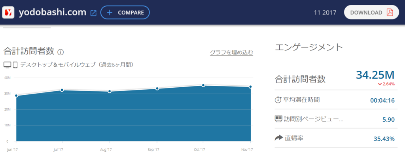Click the Oct '17 data point
405x156 pixels.
203,85
